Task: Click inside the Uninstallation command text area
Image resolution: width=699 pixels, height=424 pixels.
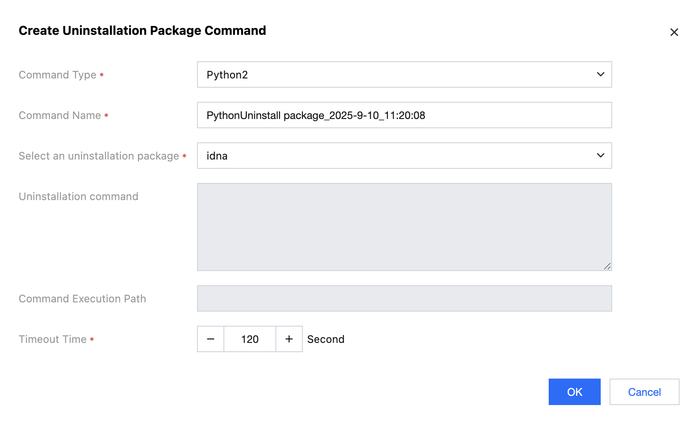Action: pos(404,227)
